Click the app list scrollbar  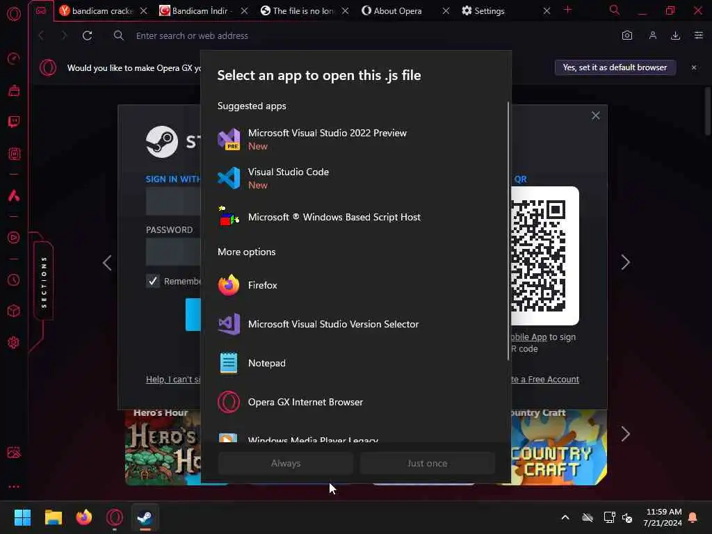pyautogui.click(x=508, y=232)
